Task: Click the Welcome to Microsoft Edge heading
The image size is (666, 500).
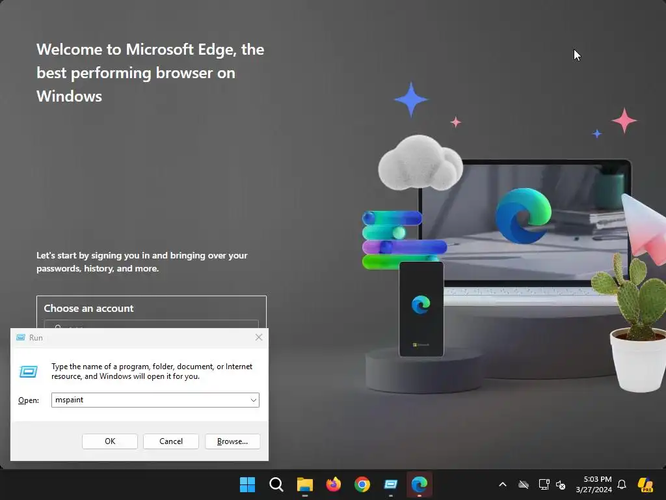Action: click(x=150, y=73)
